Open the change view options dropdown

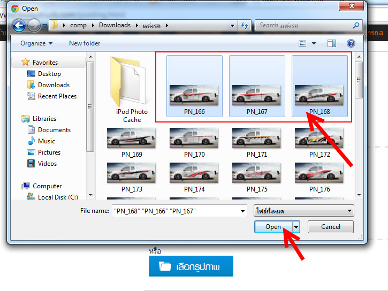[314, 43]
